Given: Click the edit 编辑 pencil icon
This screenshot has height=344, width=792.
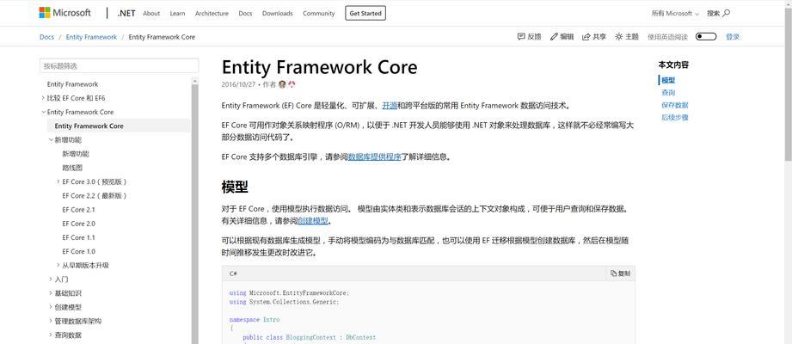Looking at the screenshot, I should pos(554,36).
